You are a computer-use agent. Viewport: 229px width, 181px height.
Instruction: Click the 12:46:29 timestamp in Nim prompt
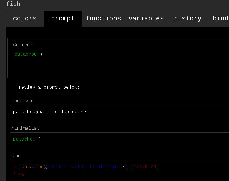[x=145, y=167]
